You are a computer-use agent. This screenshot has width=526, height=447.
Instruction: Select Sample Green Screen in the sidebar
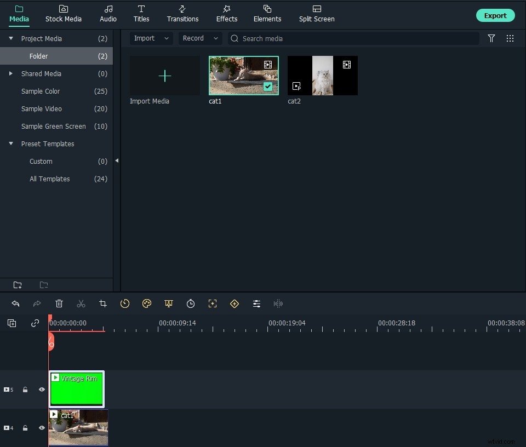(x=53, y=126)
